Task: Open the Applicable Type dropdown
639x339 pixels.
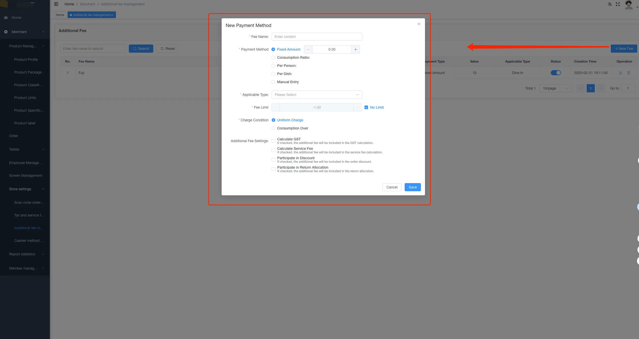Action: point(317,95)
